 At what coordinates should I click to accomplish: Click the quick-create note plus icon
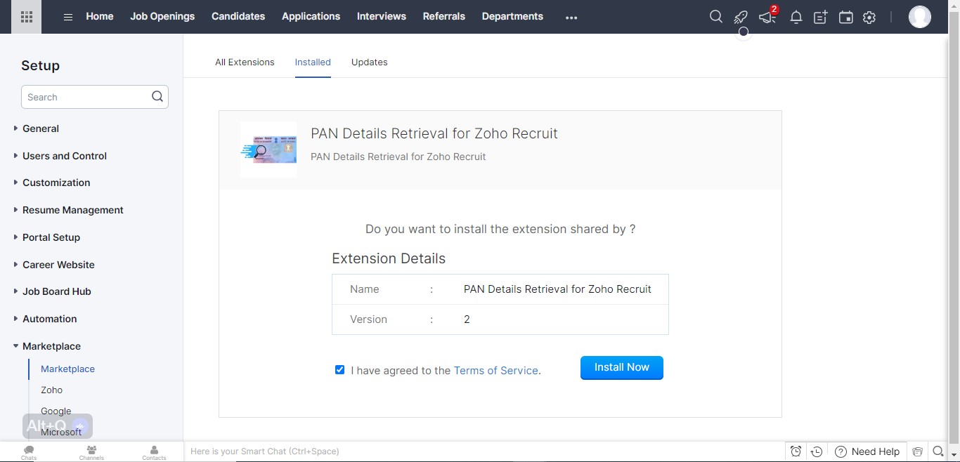pyautogui.click(x=820, y=18)
